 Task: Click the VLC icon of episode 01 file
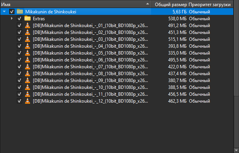point(28,26)
